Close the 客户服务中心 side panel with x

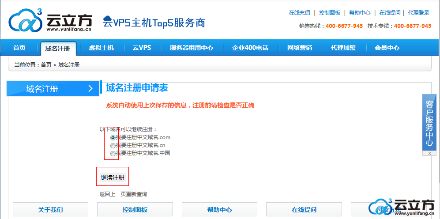429,153
